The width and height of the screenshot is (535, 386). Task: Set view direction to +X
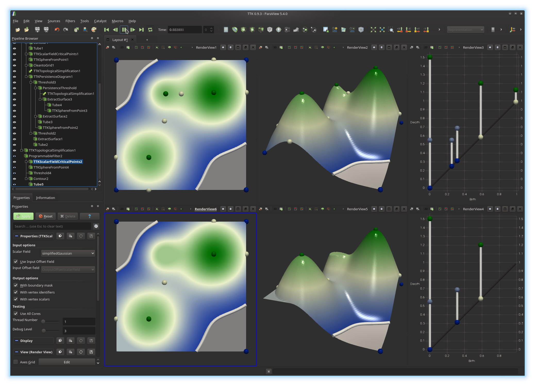400,30
